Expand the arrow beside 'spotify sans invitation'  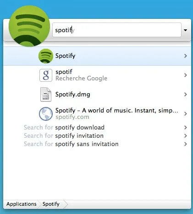[186, 144]
